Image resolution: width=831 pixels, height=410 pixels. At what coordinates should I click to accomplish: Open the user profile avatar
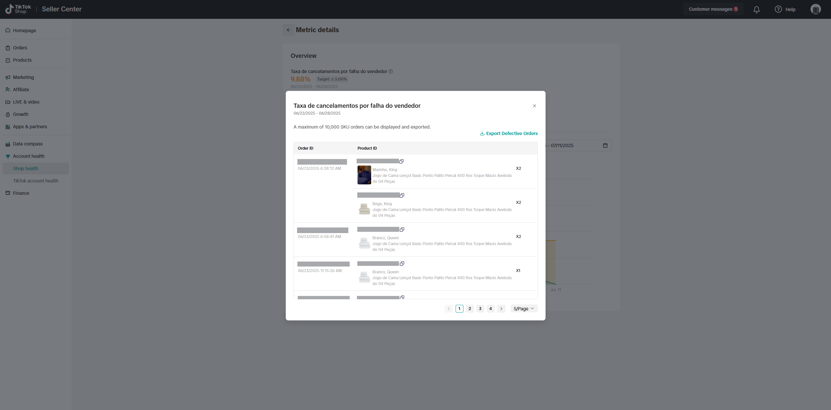(x=815, y=9)
